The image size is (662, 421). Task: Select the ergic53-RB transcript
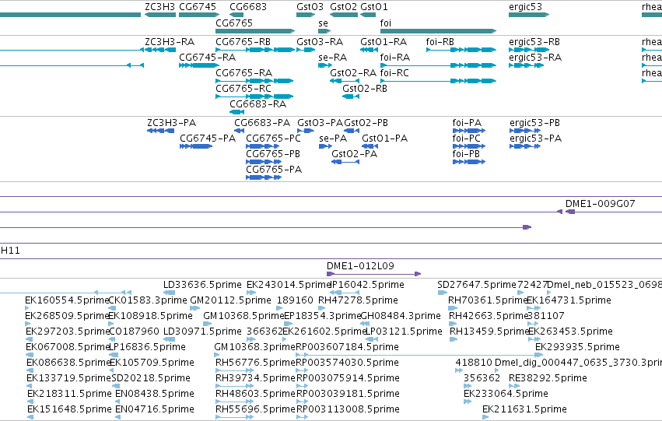pyautogui.click(x=529, y=50)
